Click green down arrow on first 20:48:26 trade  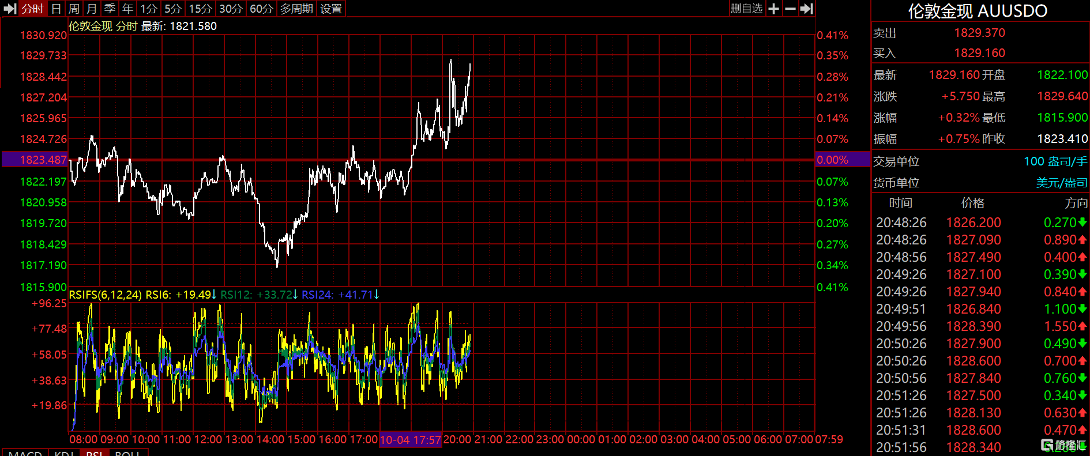coord(1082,223)
